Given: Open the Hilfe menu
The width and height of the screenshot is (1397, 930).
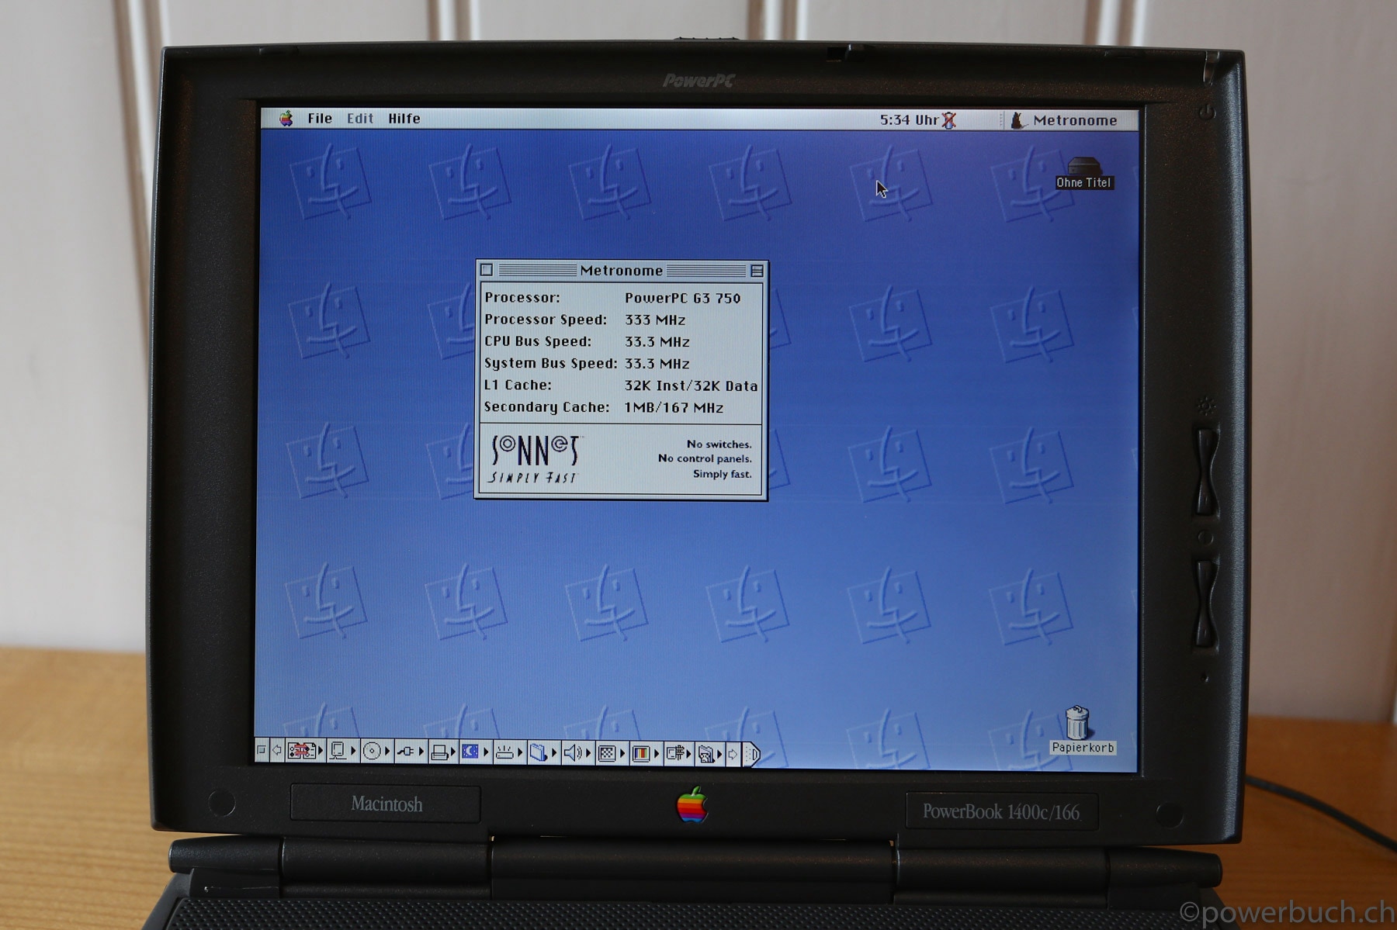Looking at the screenshot, I should [404, 119].
